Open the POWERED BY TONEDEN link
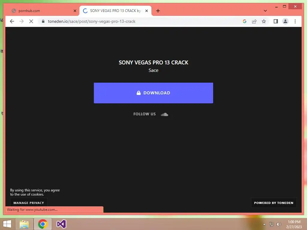Image resolution: width=307 pixels, height=230 pixels. pyautogui.click(x=273, y=203)
